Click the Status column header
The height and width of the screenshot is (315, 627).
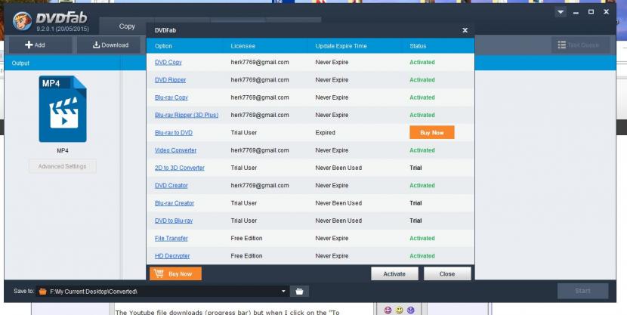pyautogui.click(x=418, y=46)
